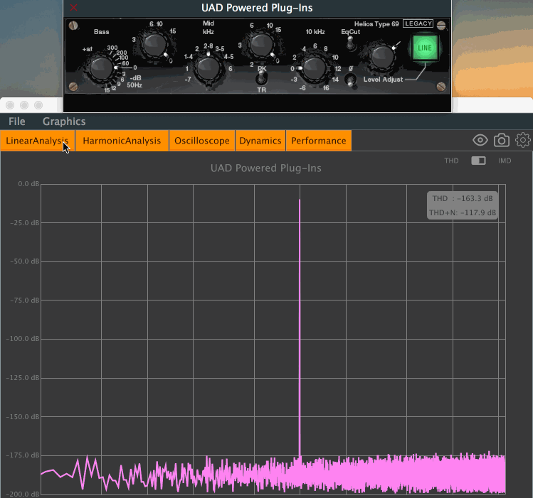Screen dimensions: 533x498
Task: Click the THD readout box
Action: click(463, 205)
